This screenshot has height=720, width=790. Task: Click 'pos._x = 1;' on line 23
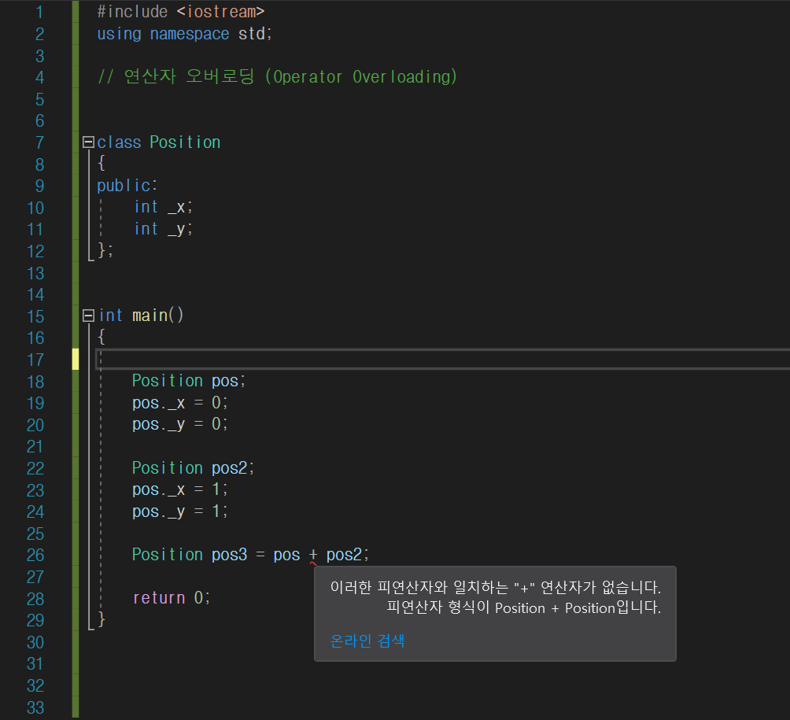(x=180, y=489)
